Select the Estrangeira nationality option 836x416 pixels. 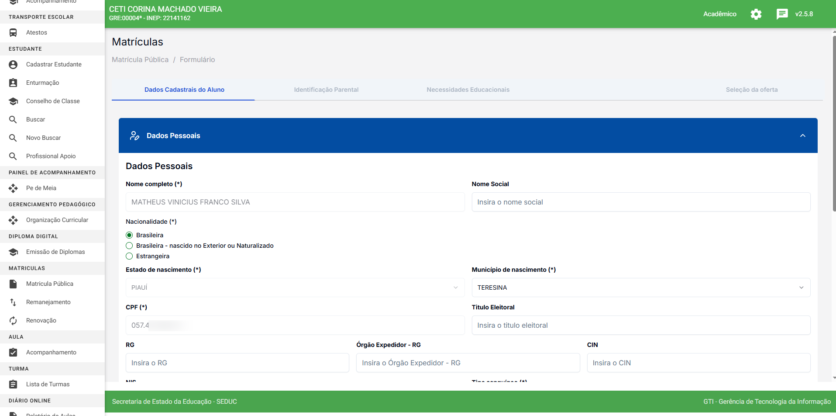click(129, 256)
